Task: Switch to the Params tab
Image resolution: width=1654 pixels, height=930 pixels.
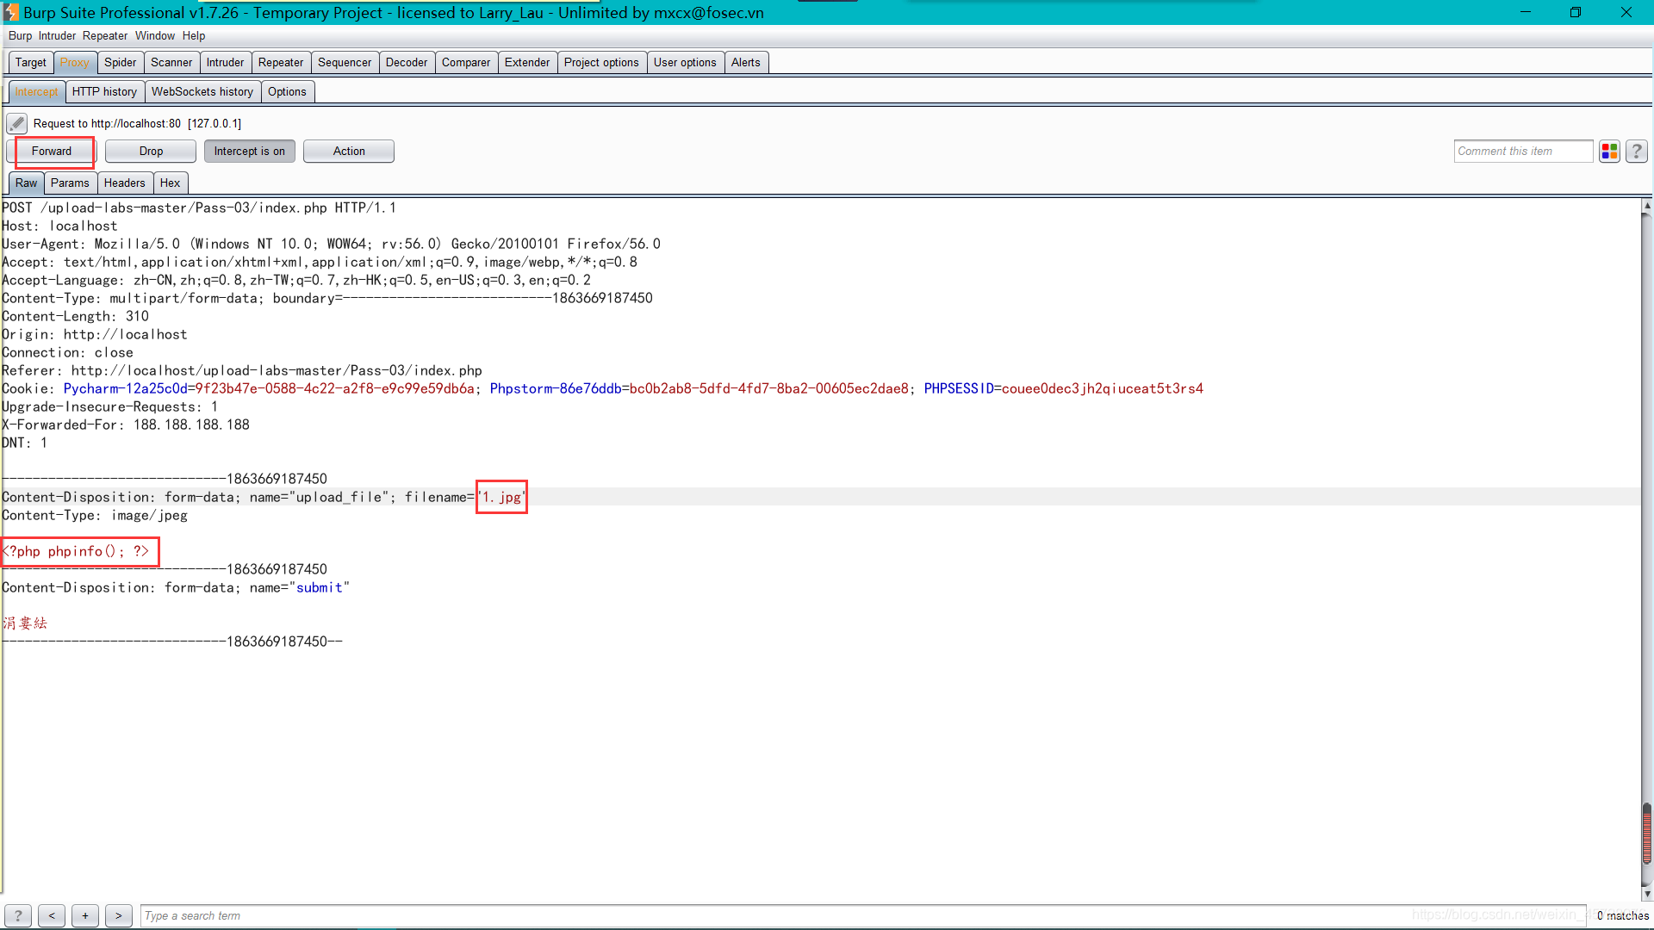Action: tap(69, 183)
